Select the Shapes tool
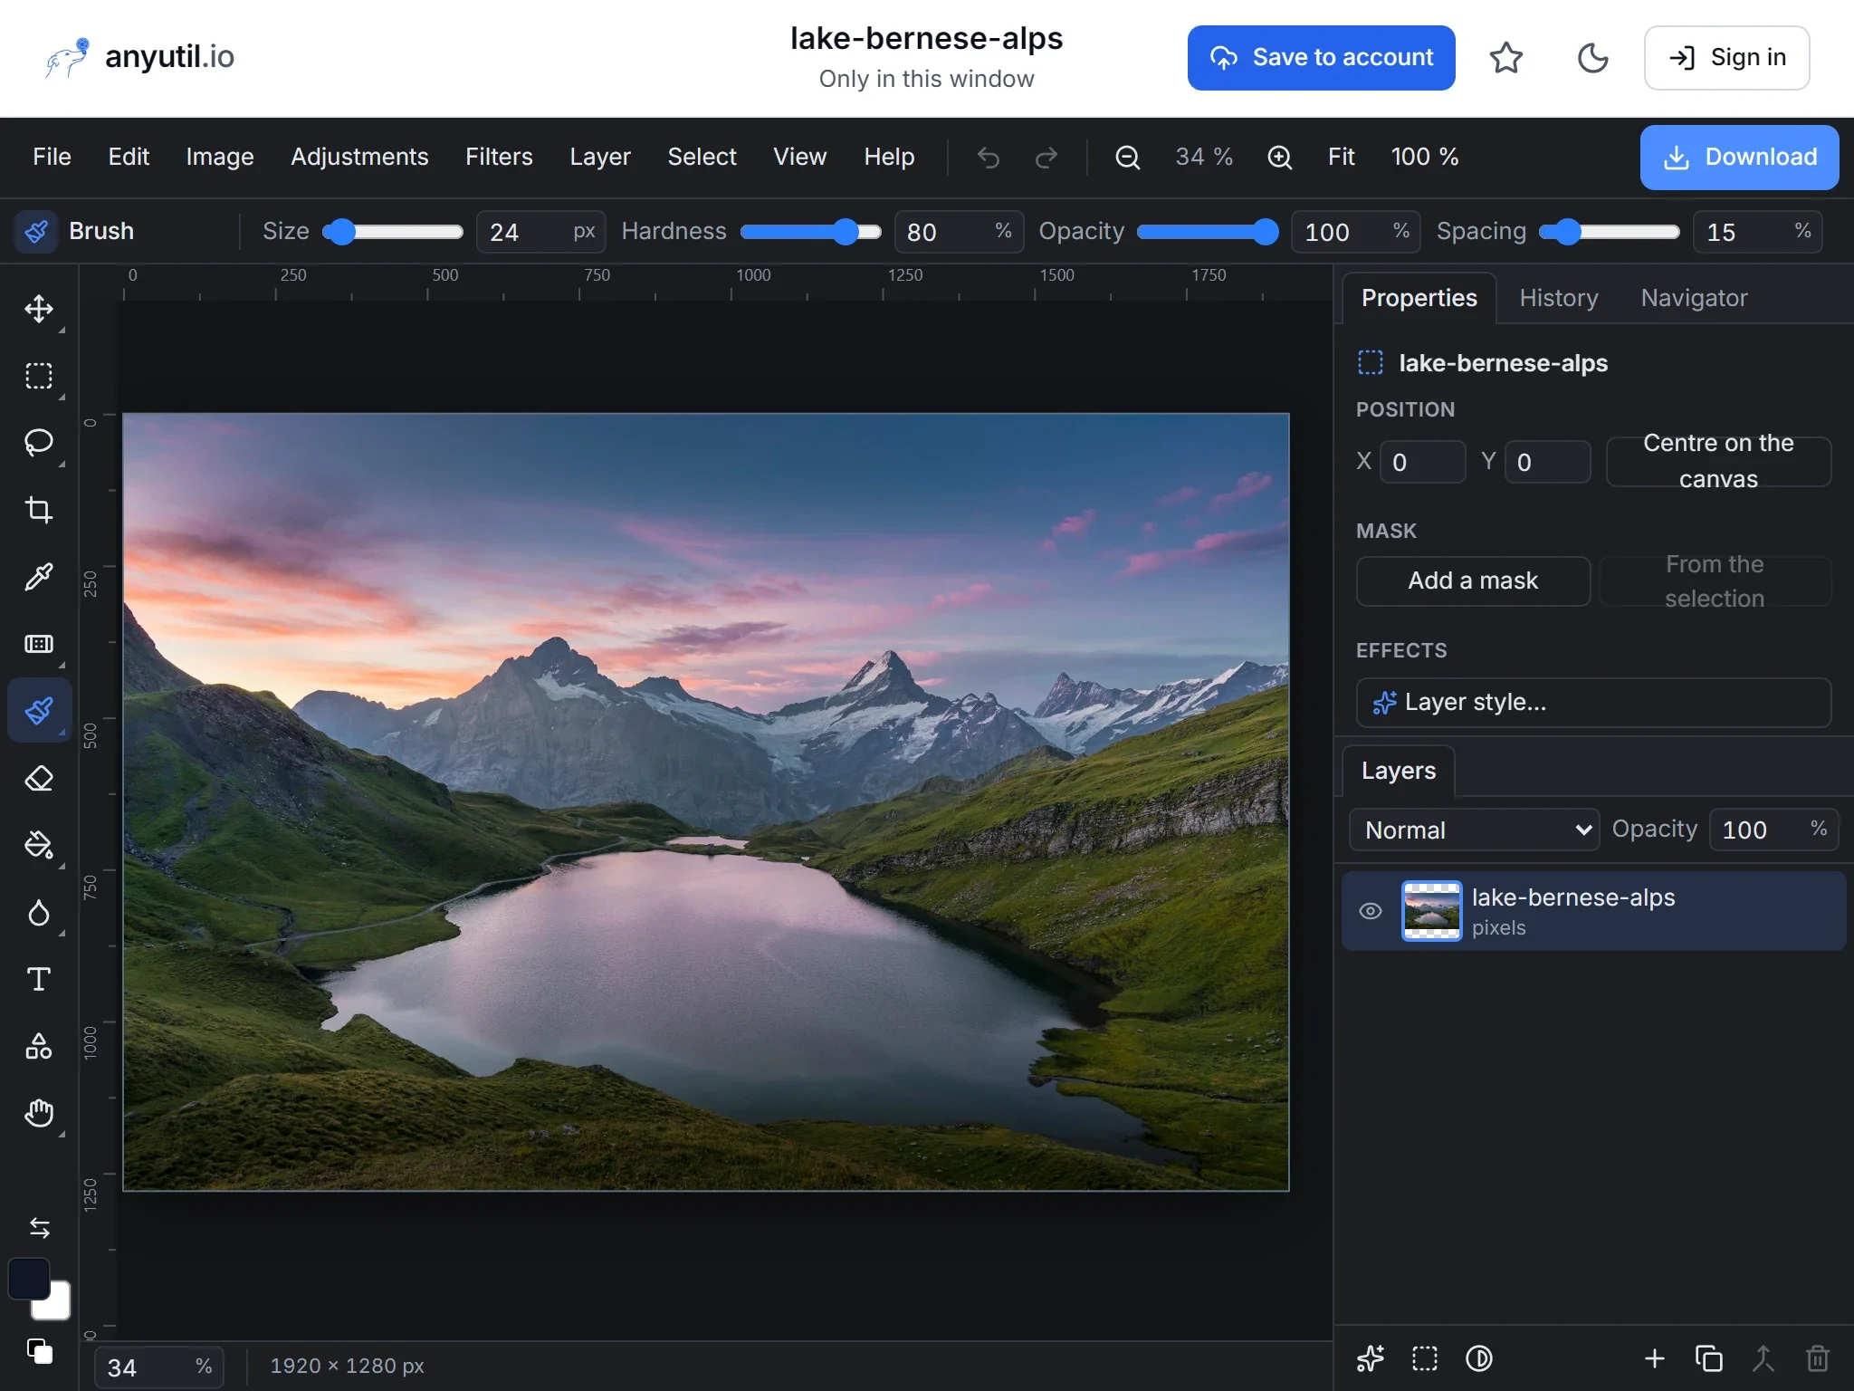 [x=39, y=1046]
